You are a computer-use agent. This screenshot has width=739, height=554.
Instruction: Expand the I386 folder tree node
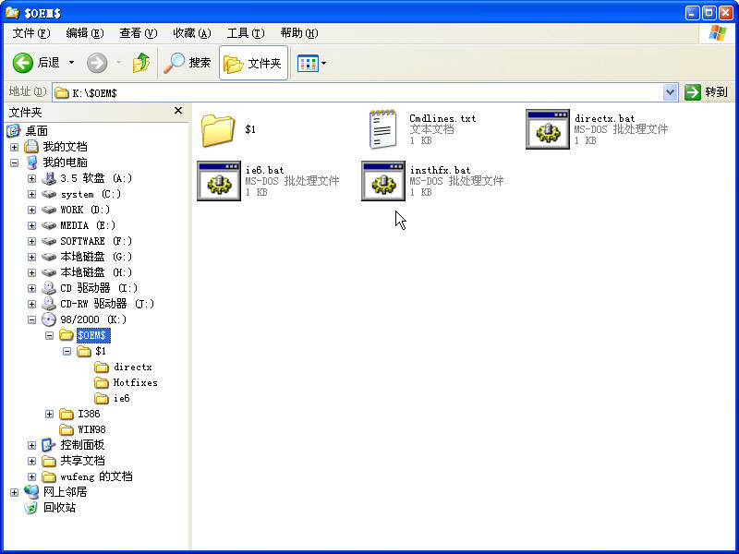pyautogui.click(x=49, y=414)
